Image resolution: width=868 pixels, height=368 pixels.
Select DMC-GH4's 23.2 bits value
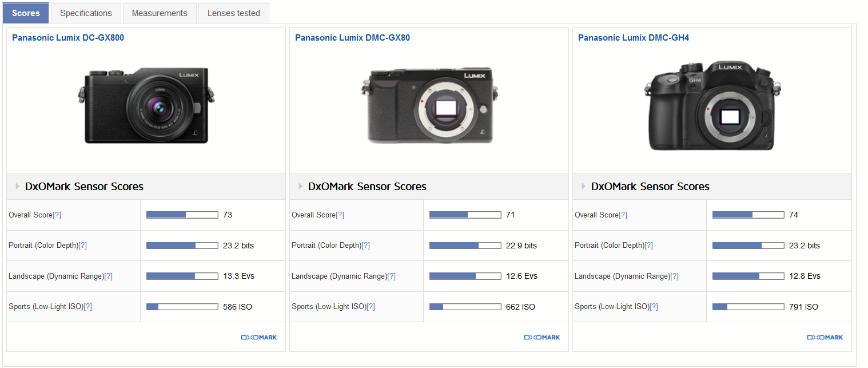pyautogui.click(x=805, y=246)
